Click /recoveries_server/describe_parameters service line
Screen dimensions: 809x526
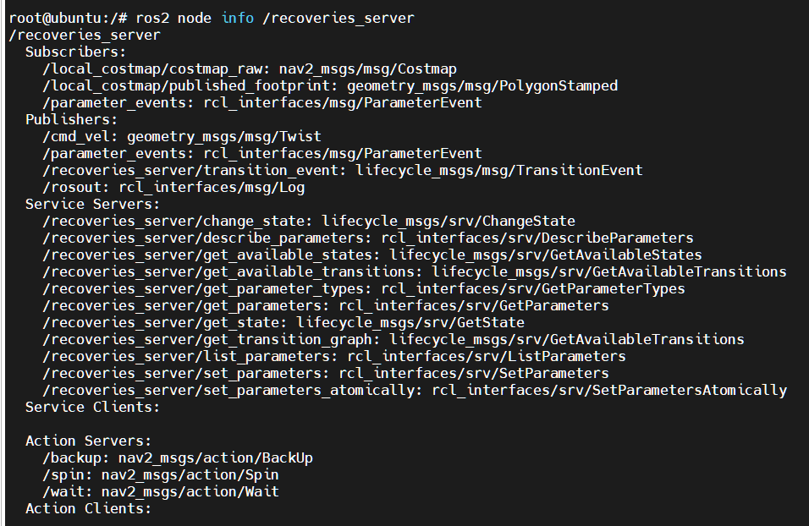[368, 238]
